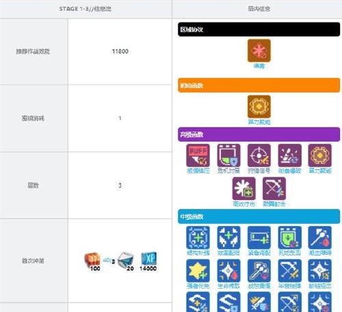
Task: Click the purple crosshair target icon 狩猎信号
Action: pyautogui.click(x=259, y=156)
